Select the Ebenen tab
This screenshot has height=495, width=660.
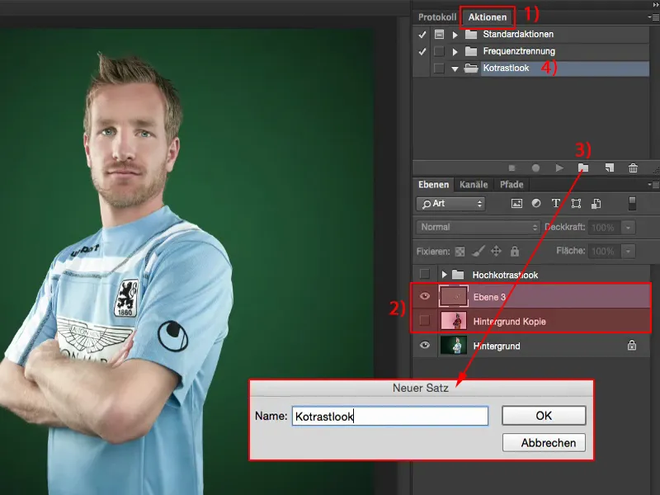click(433, 184)
